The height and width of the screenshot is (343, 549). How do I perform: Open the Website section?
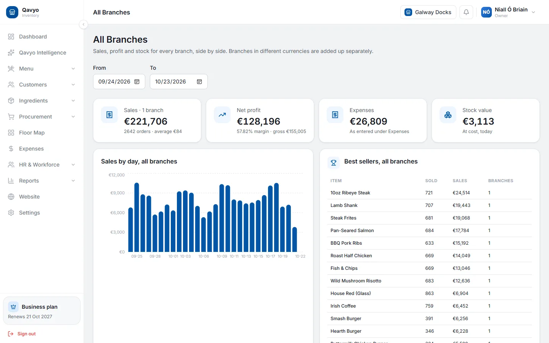[42, 197]
